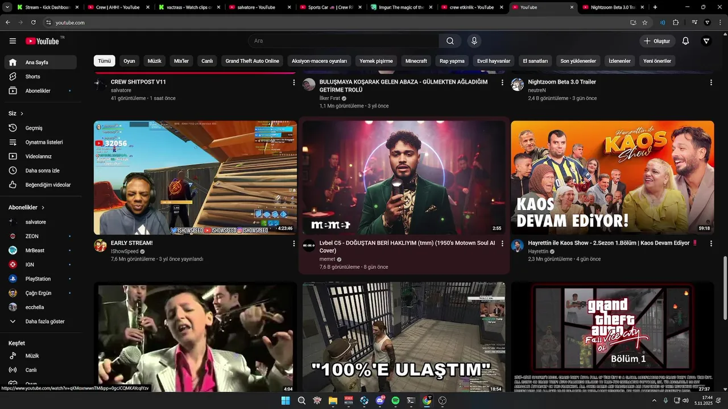Click the address bar showing youtube.com

[336, 23]
